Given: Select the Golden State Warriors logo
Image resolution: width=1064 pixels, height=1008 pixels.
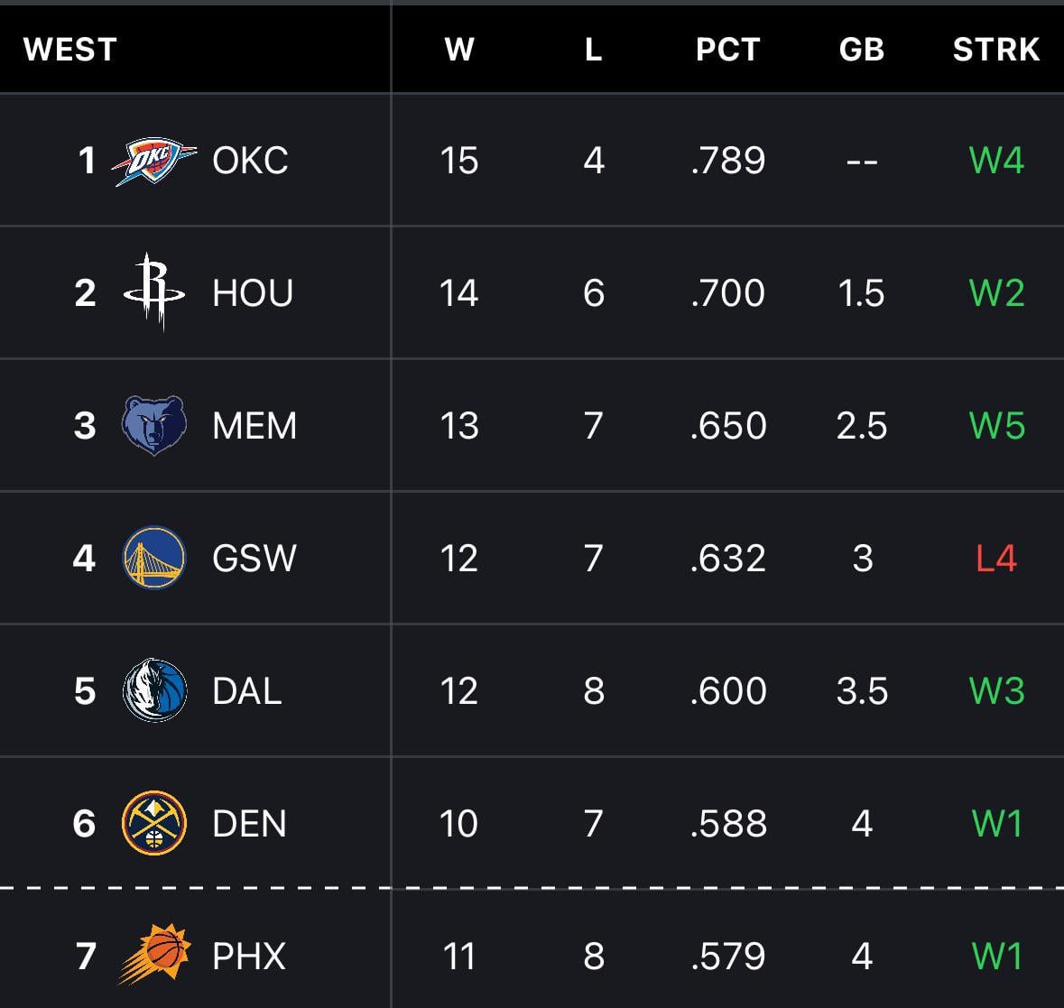Looking at the screenshot, I should (x=153, y=558).
